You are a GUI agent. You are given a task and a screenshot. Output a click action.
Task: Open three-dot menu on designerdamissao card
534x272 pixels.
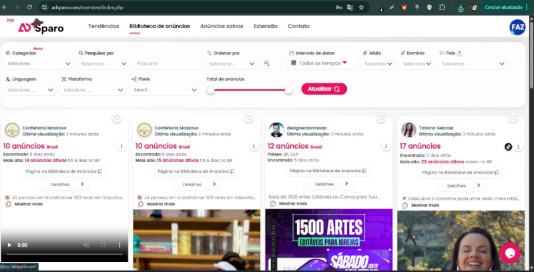(386, 147)
